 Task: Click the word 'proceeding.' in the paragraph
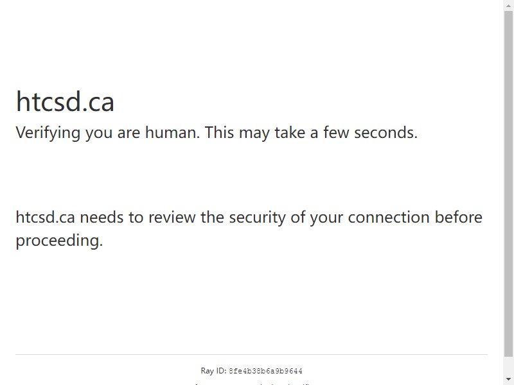59,241
